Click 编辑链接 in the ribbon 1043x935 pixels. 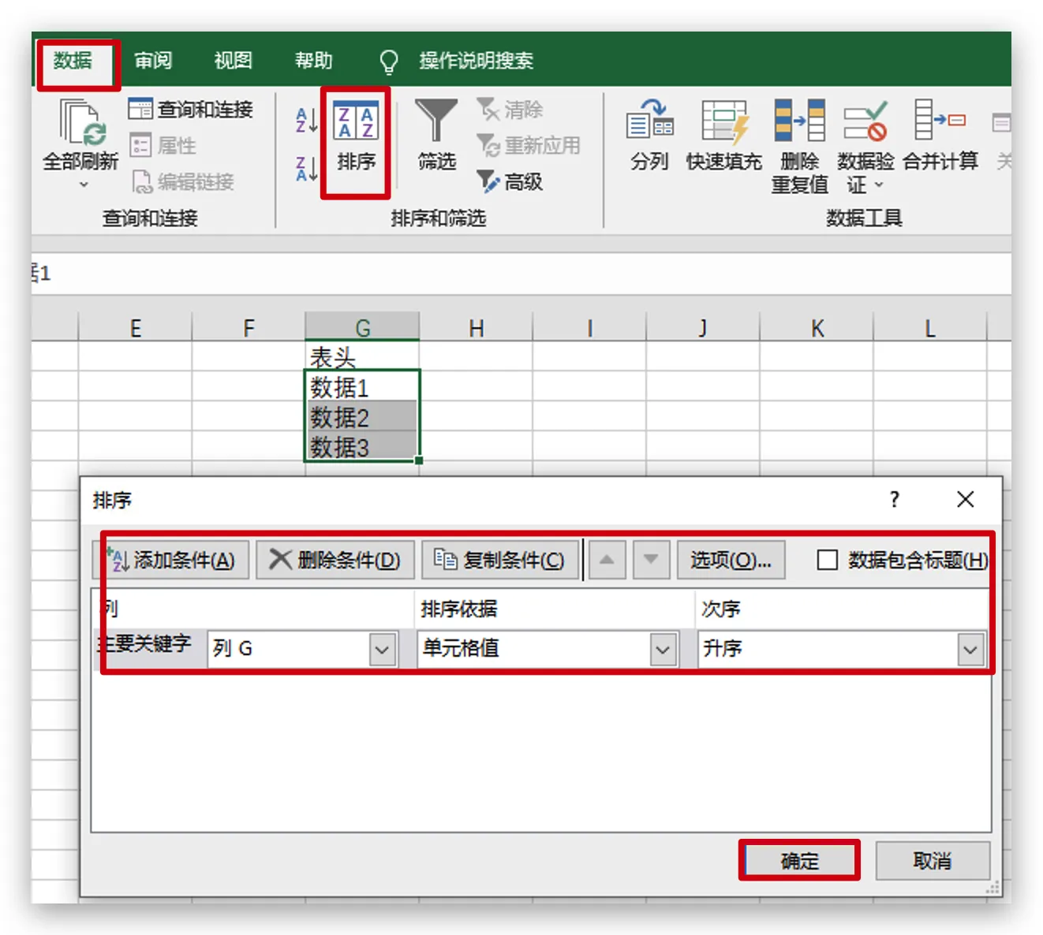pyautogui.click(x=182, y=182)
